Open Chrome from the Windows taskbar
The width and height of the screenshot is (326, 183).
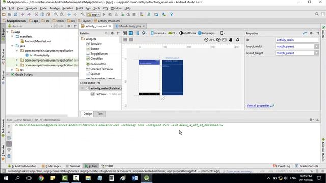(x=41, y=178)
